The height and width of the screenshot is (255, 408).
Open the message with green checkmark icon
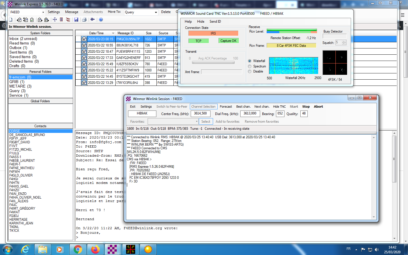click(32, 19)
